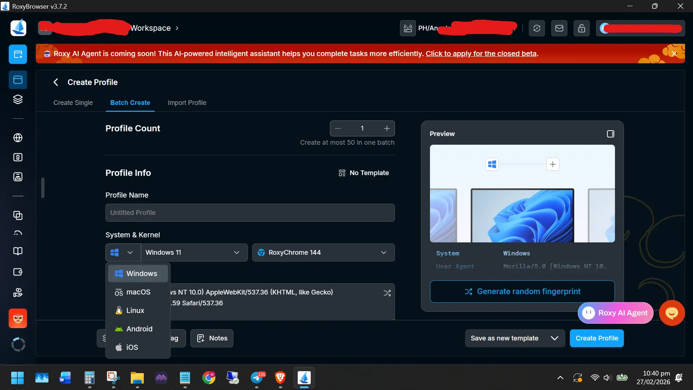Launch the Roxy AI Agent button
Image resolution: width=693 pixels, height=390 pixels.
click(616, 313)
